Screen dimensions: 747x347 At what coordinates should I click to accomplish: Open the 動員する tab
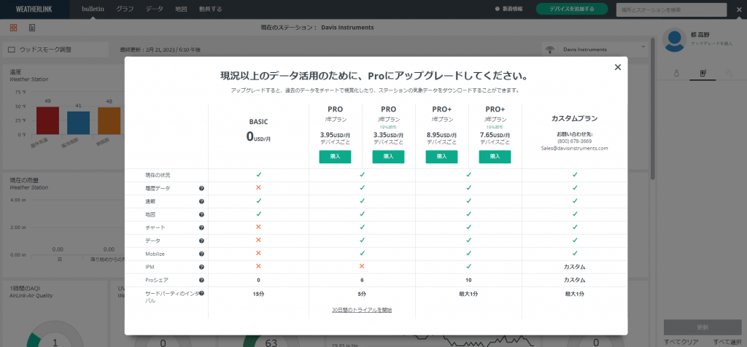[x=210, y=9]
